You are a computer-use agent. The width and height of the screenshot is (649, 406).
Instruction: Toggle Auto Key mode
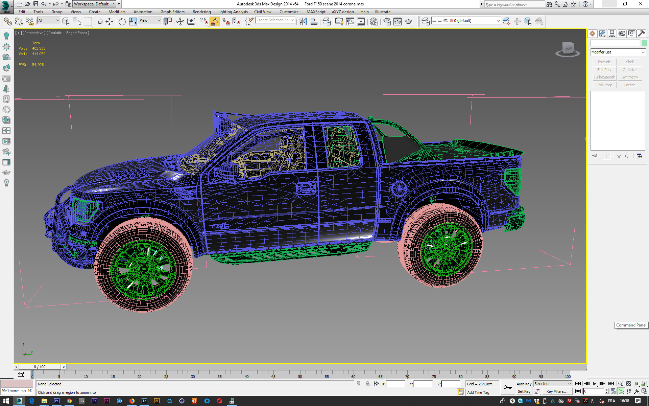point(524,384)
